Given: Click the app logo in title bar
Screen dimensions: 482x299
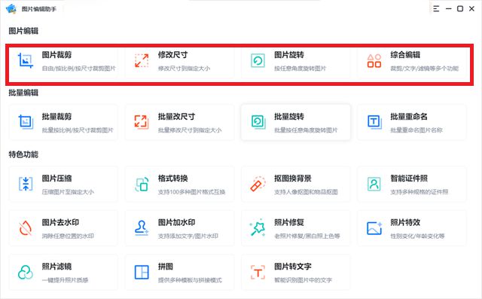Looking at the screenshot, I should pyautogui.click(x=11, y=8).
